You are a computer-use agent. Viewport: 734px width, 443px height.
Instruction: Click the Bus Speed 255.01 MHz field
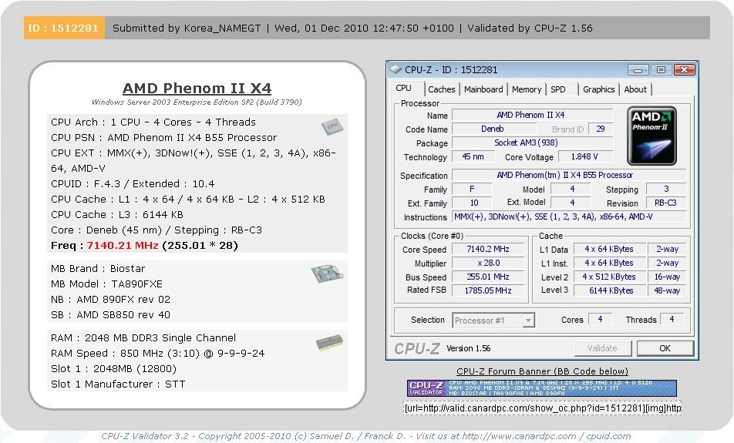point(488,277)
